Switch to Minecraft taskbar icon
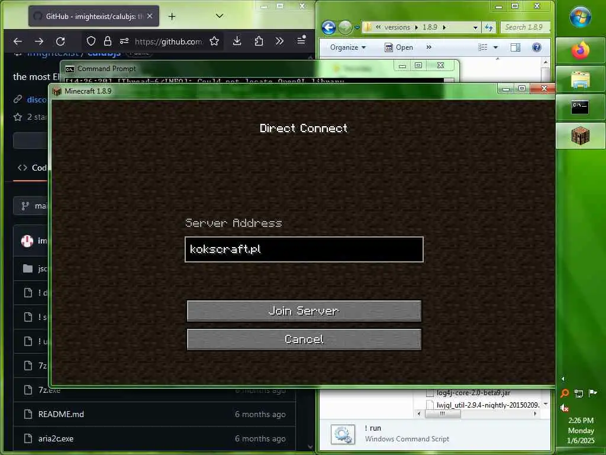This screenshot has height=455, width=606. pos(580,136)
